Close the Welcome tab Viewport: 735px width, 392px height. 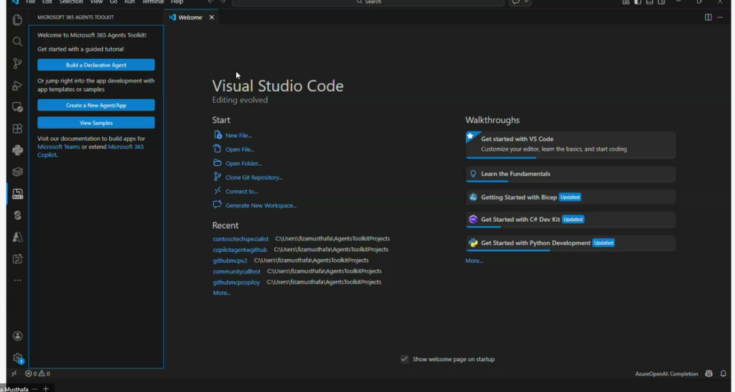tap(212, 17)
